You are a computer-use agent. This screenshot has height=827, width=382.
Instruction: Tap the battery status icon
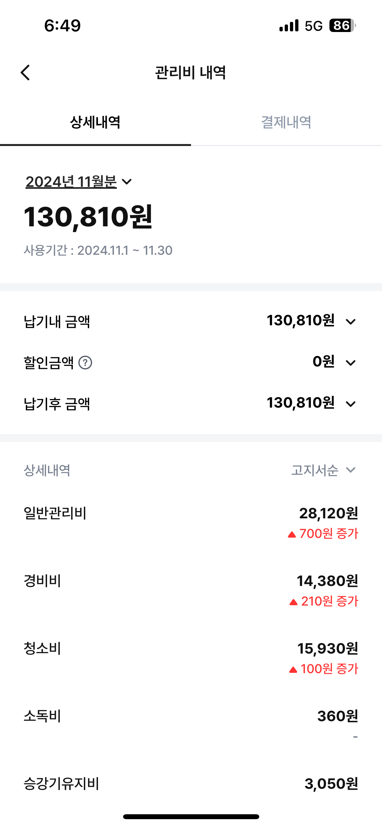342,25
